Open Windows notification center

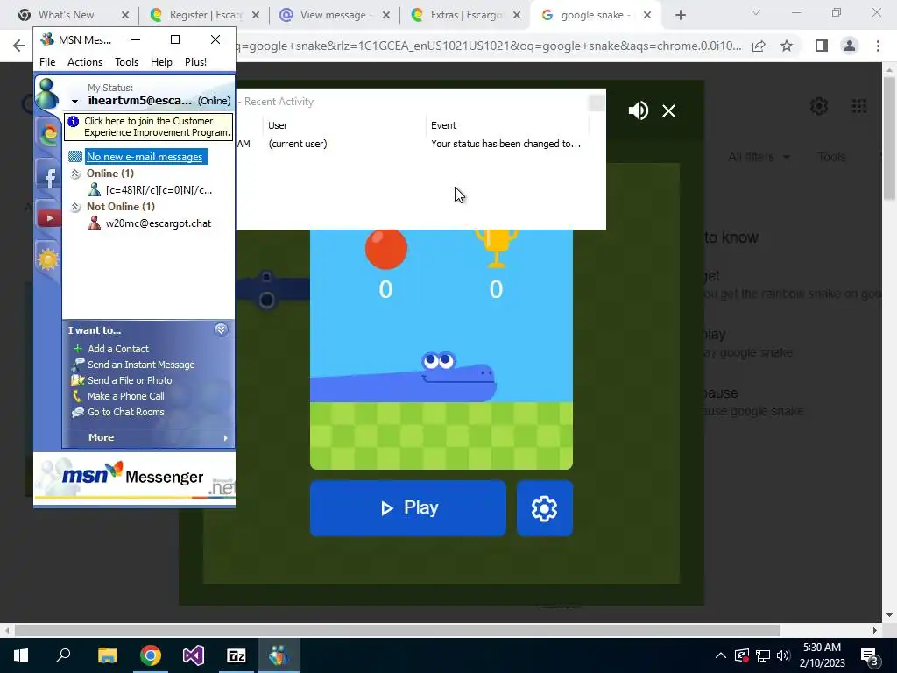click(x=869, y=655)
